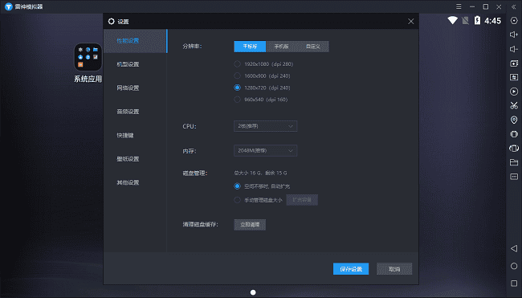Click the 取消 button
522x298 pixels.
[394, 269]
